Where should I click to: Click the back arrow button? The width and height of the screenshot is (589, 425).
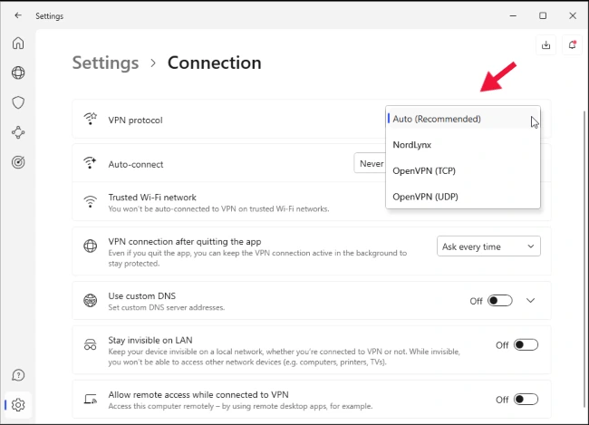(18, 15)
